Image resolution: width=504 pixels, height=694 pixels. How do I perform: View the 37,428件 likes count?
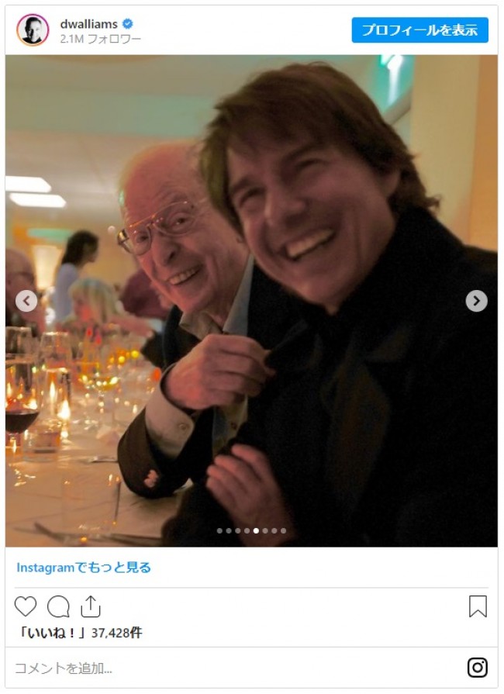tap(117, 633)
